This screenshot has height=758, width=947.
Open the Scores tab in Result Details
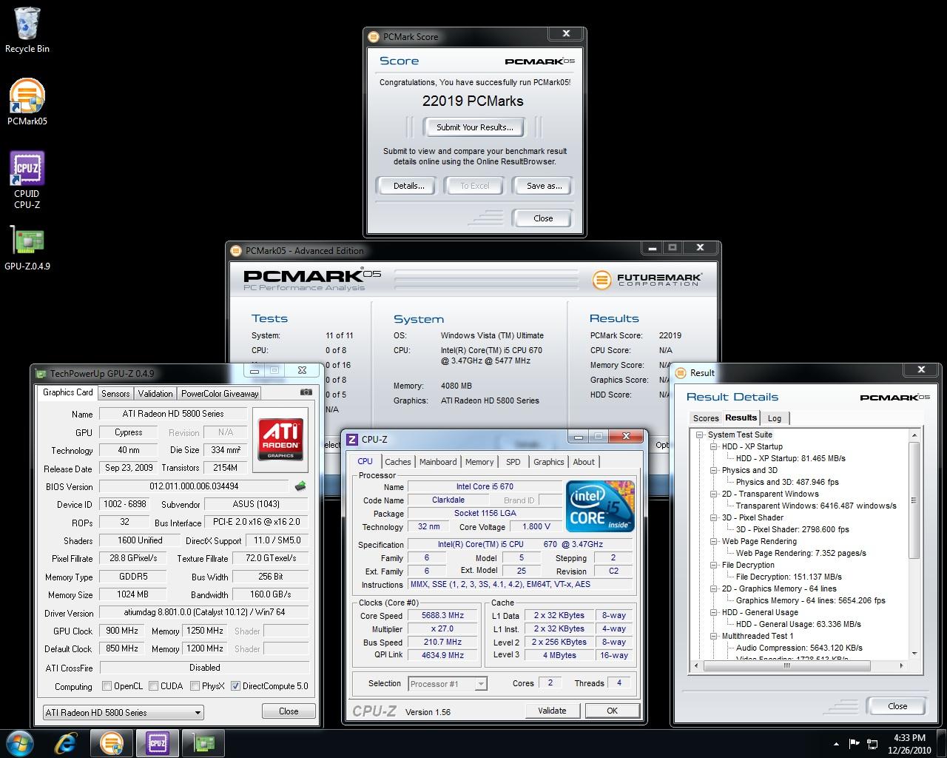(x=705, y=418)
